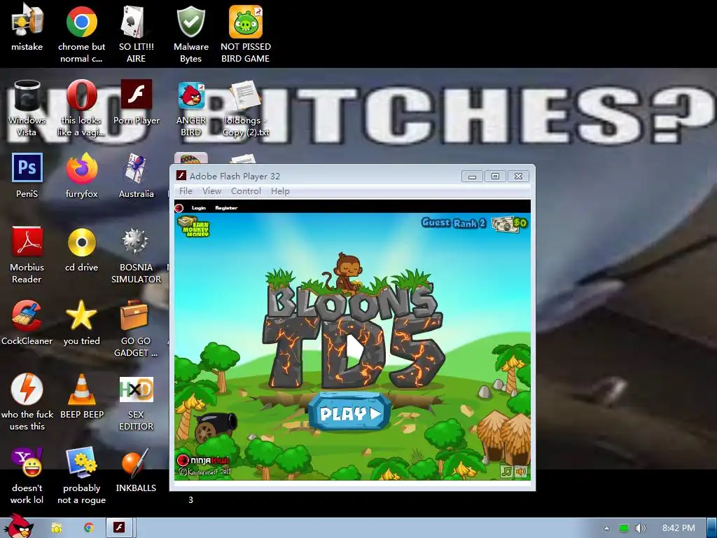Click 'Earn Monkey Money' badge
717x538 pixels.
(194, 226)
